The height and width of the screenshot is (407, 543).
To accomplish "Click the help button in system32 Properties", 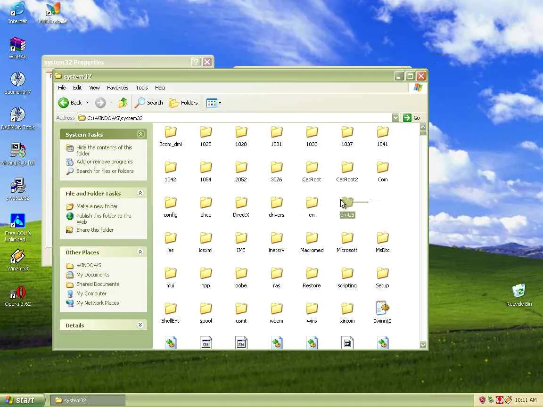I will (196, 62).
